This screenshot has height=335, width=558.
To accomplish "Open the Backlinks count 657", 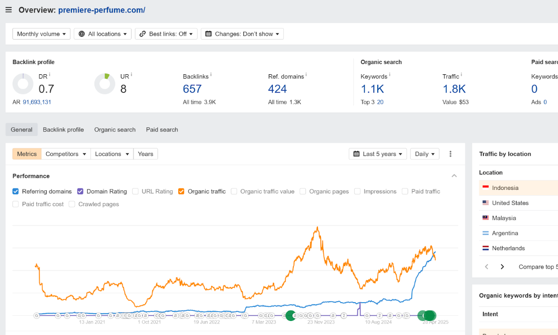I will click(x=192, y=89).
